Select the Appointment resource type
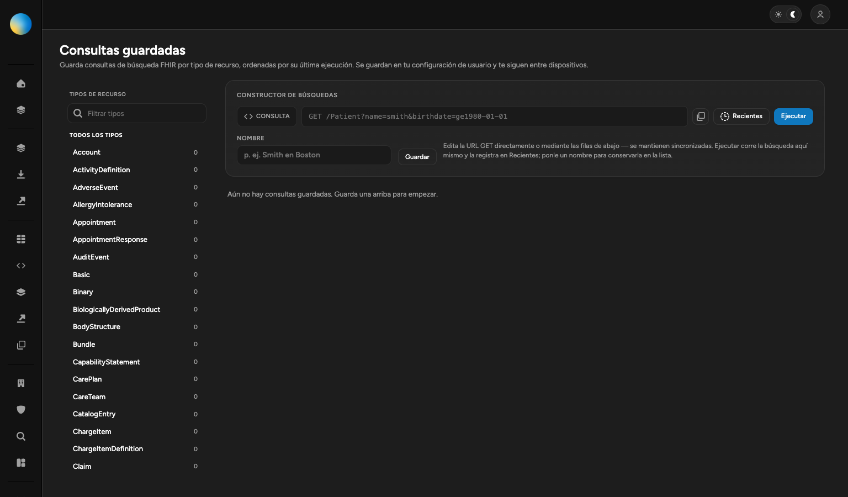The width and height of the screenshot is (848, 497). [135, 222]
